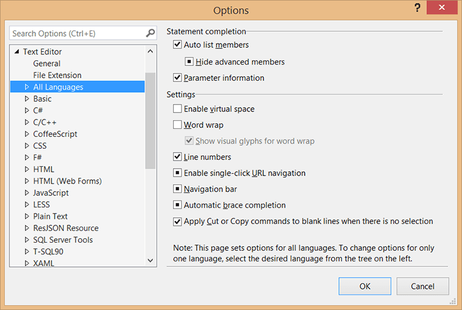
Task: Expand the F# node arrow
Action: pos(27,157)
